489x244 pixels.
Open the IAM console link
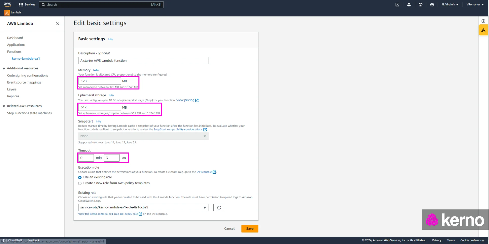click(x=204, y=172)
